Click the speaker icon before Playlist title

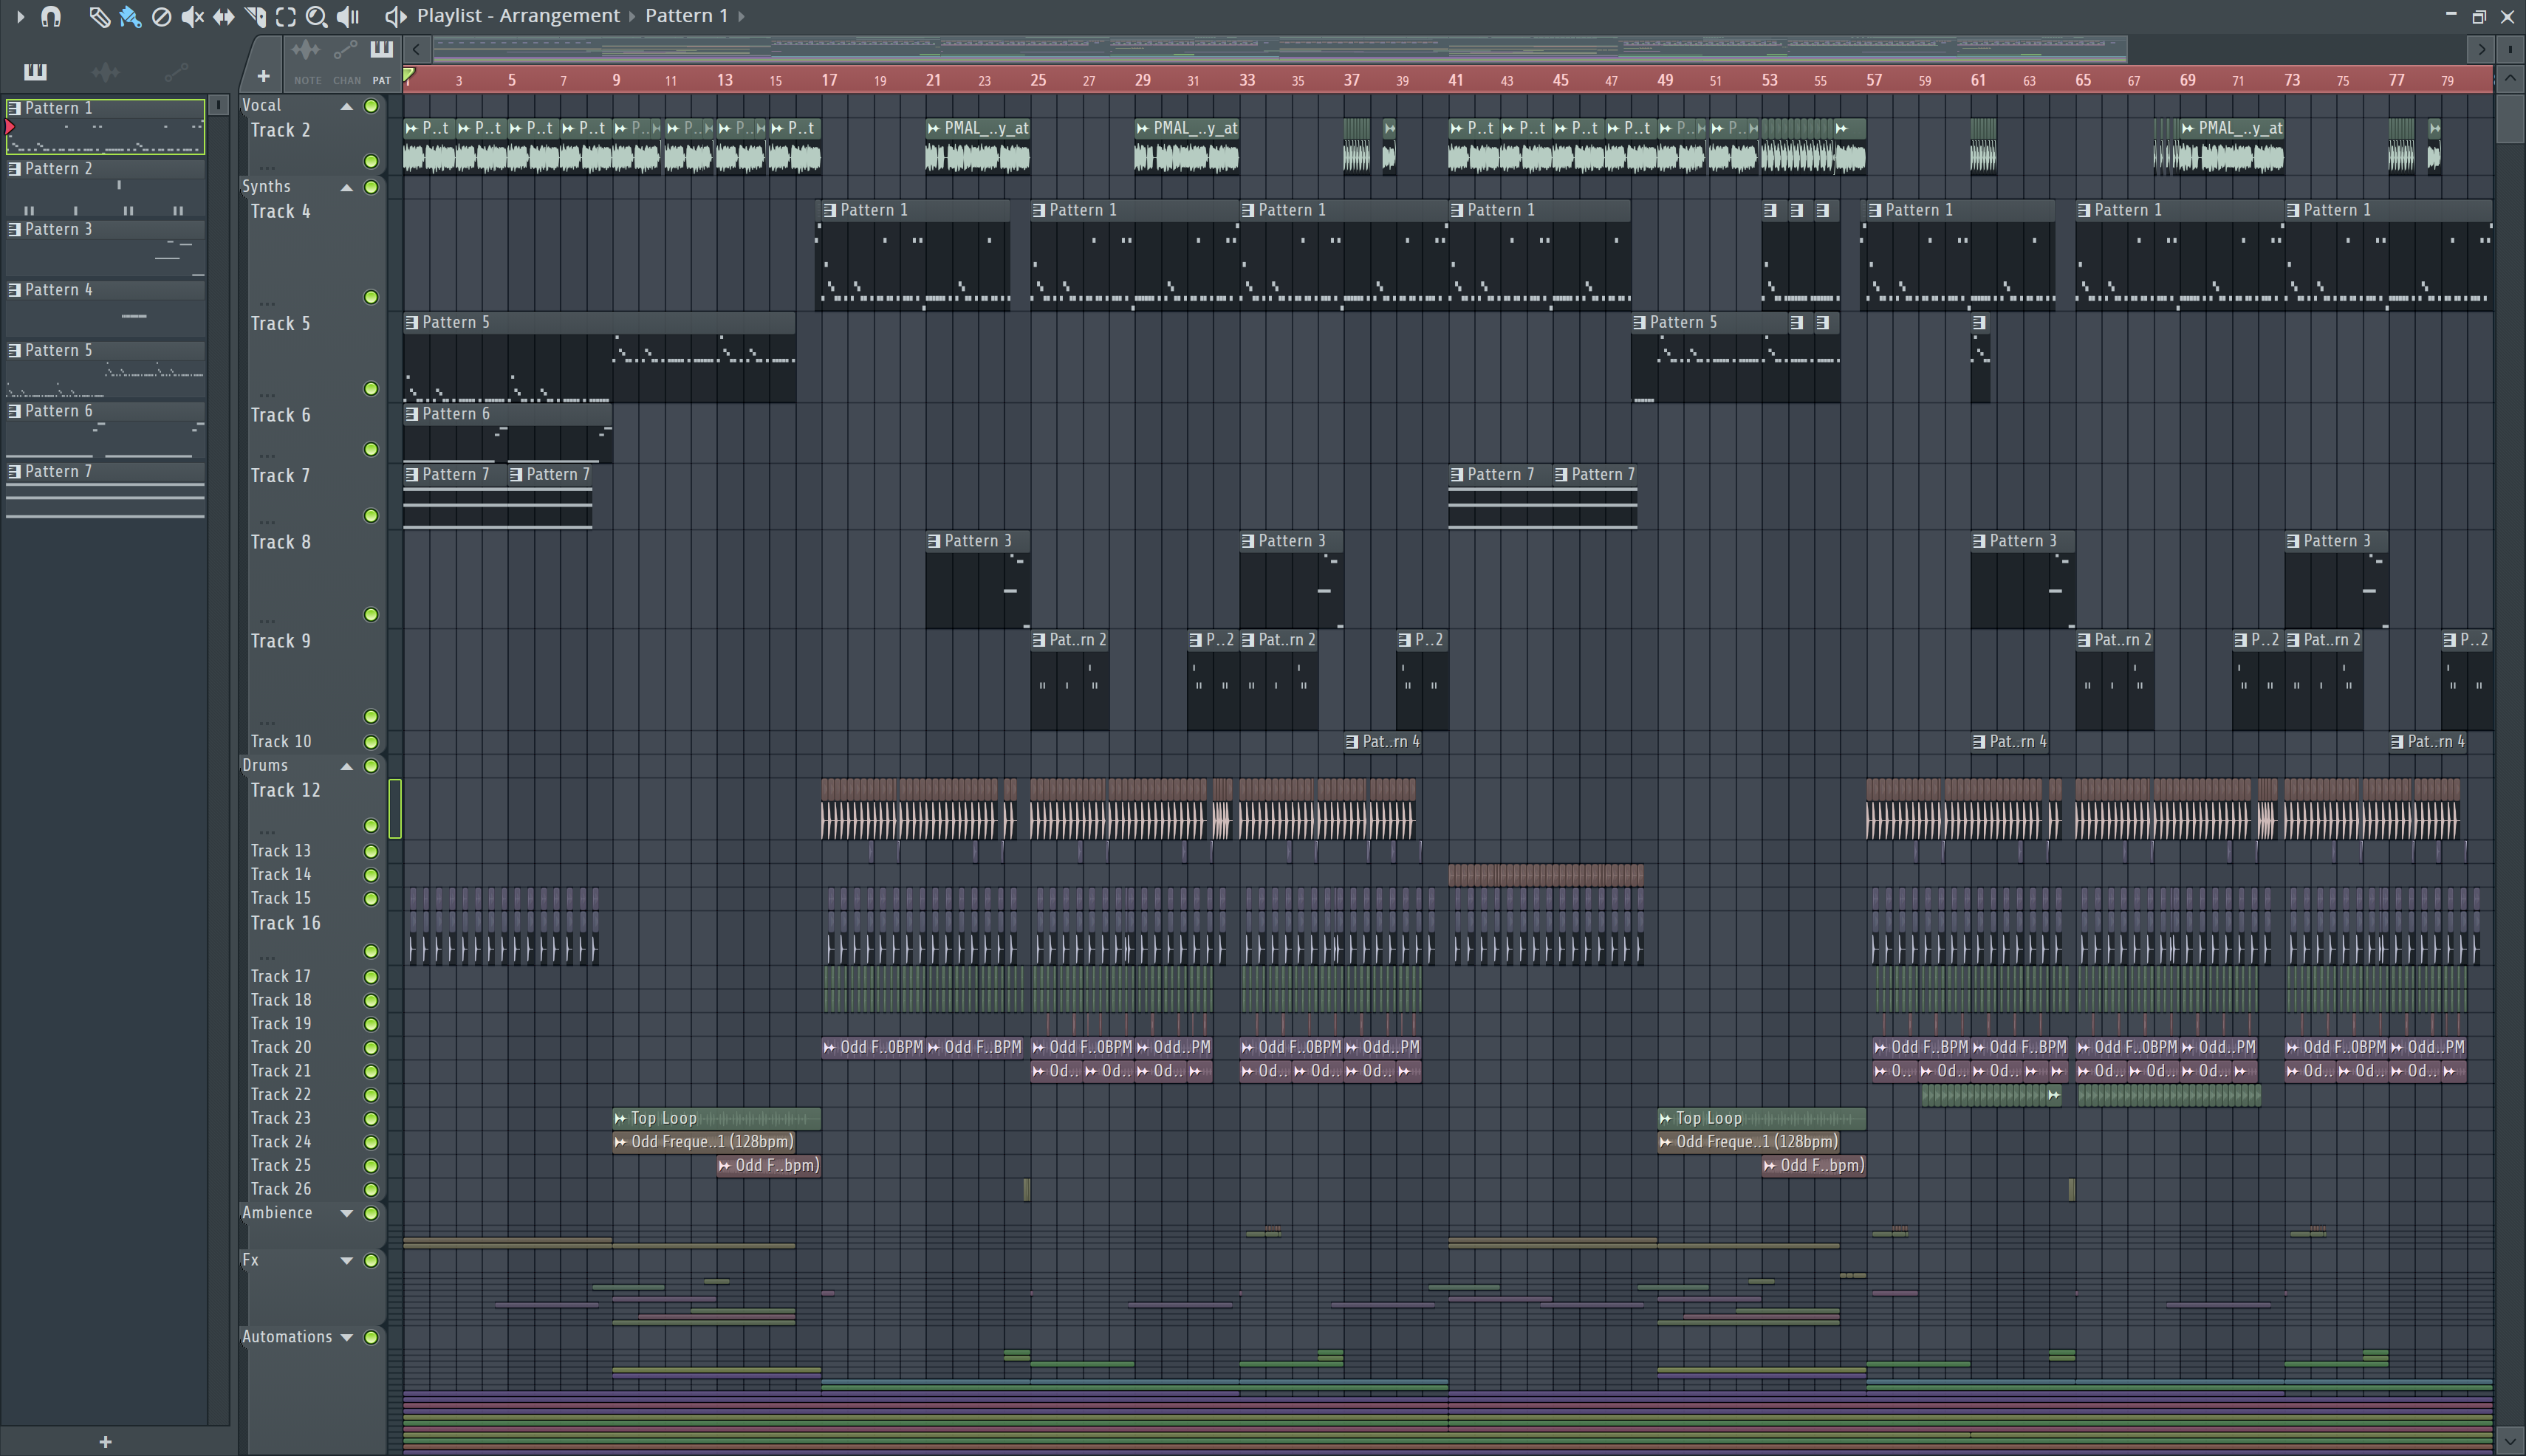pos(395,16)
